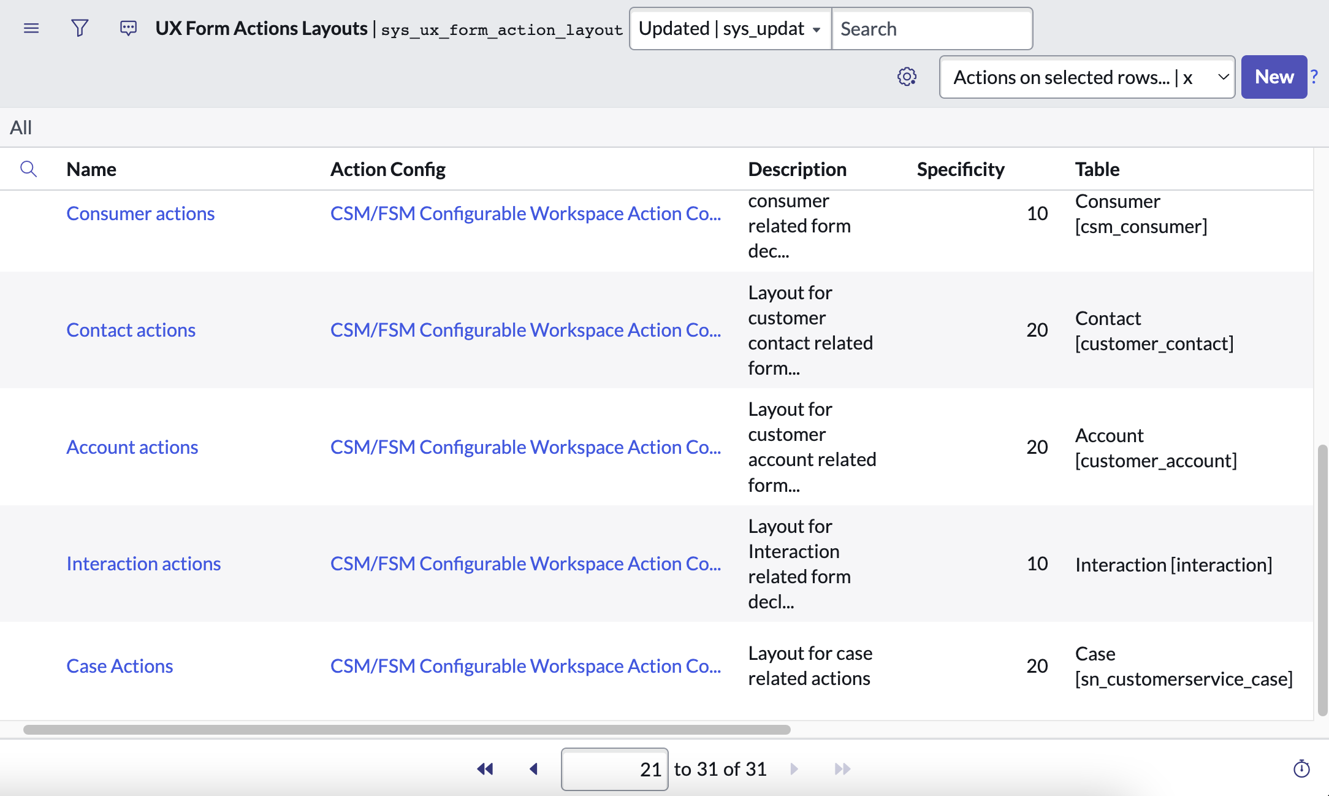Sort by the Specificity column header

pos(960,169)
